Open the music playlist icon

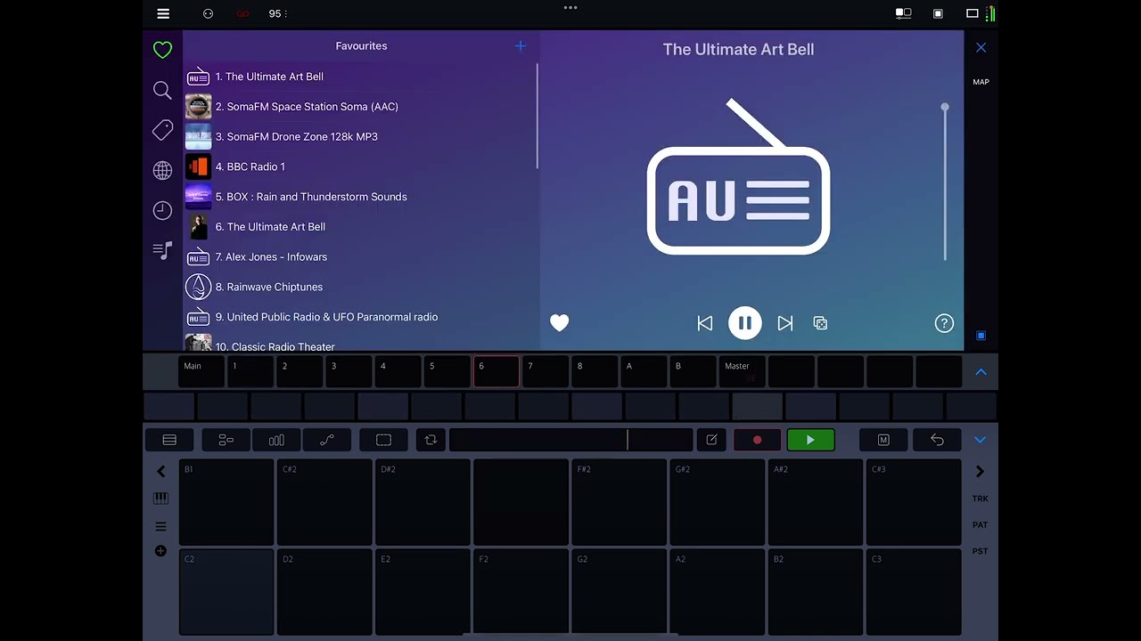click(x=162, y=250)
